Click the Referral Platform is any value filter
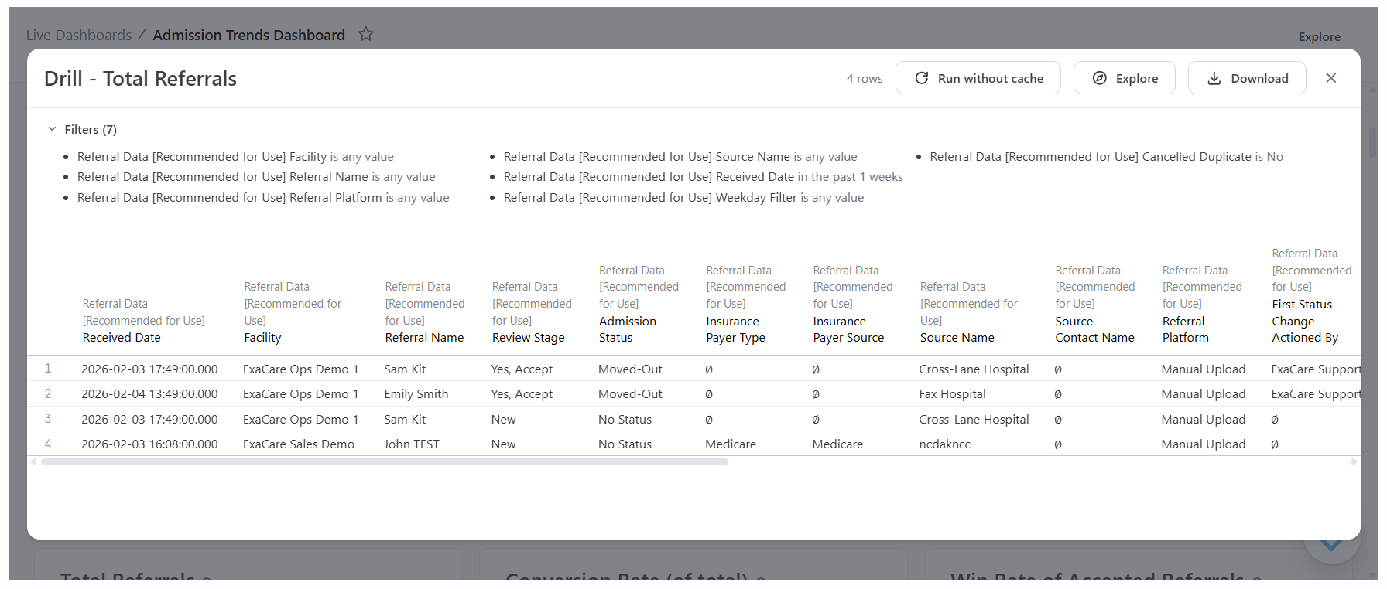This screenshot has width=1387, height=589. pos(263,198)
